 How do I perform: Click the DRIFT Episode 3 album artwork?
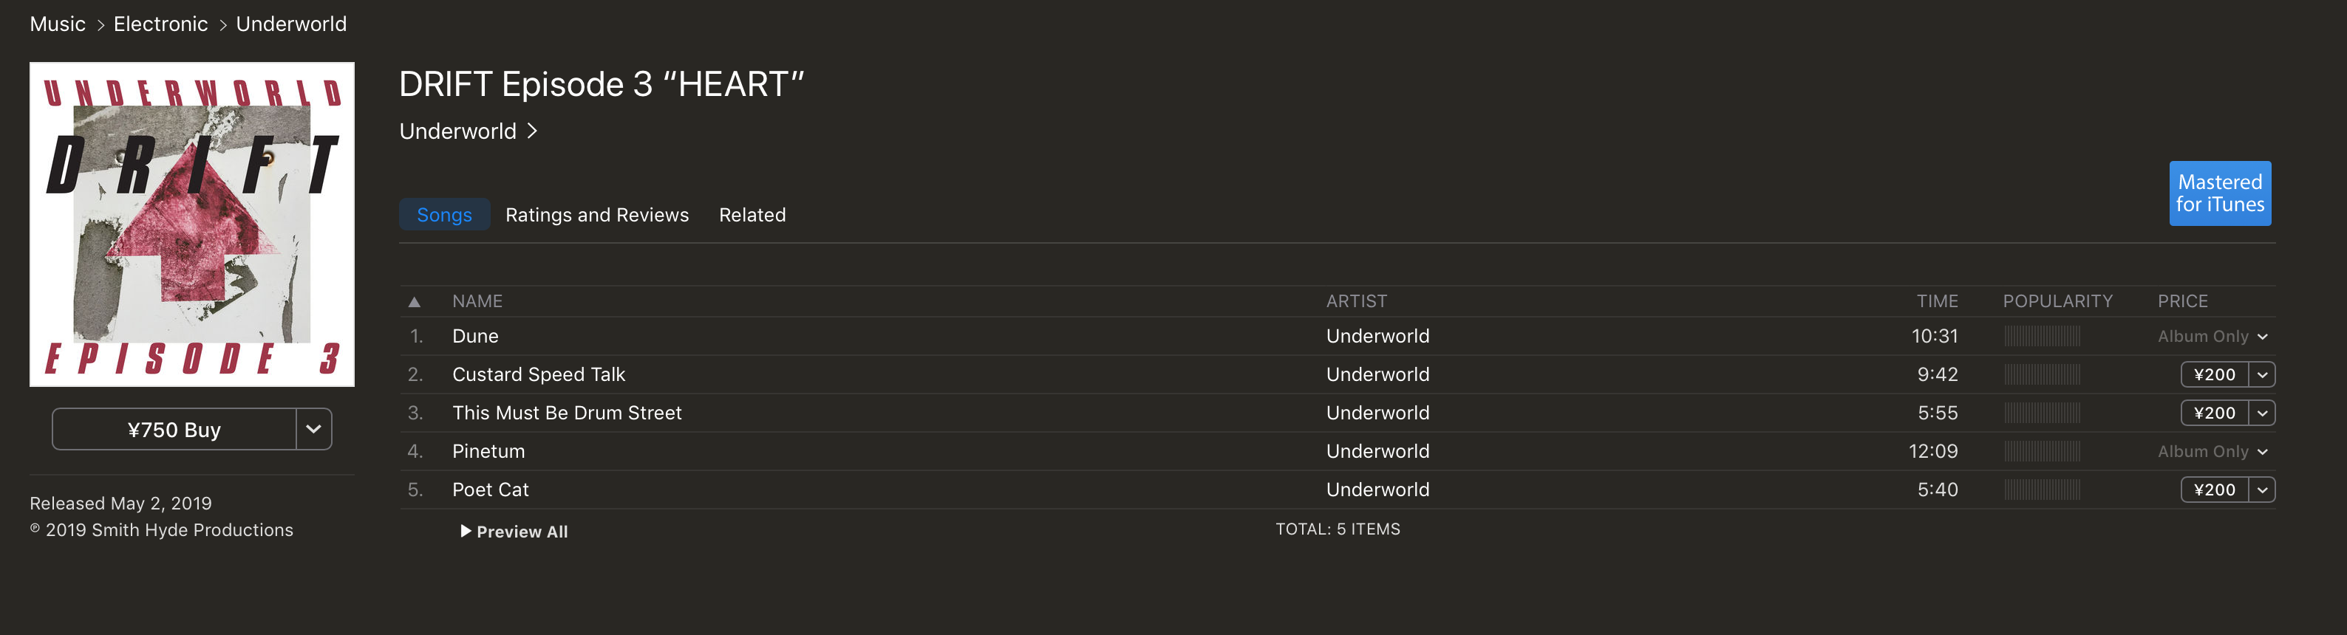coord(192,224)
